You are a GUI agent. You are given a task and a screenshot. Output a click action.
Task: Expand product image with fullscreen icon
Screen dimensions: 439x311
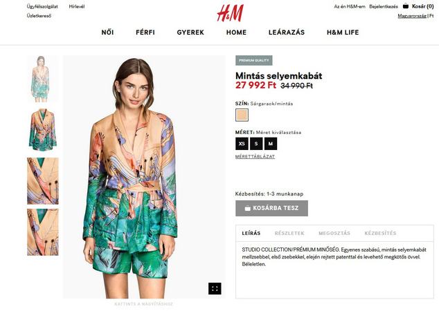tap(215, 288)
